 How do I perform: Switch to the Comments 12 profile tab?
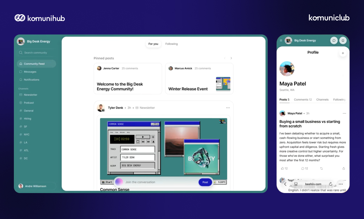(303, 100)
